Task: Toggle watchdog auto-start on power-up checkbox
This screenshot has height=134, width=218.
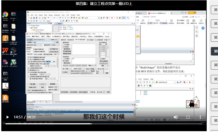Action: point(29,76)
